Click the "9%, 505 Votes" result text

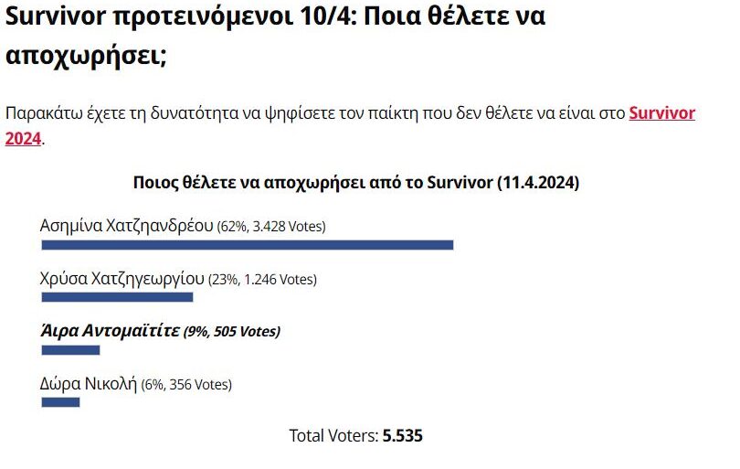[x=232, y=332]
